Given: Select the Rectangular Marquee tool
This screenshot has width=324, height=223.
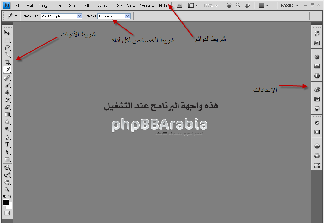Looking at the screenshot, I should (x=7, y=40).
